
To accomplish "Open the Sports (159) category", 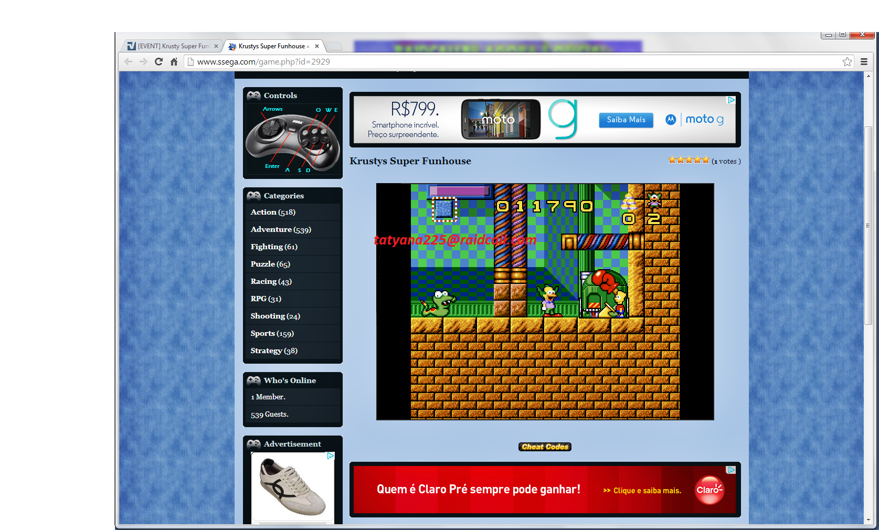I will (x=293, y=333).
